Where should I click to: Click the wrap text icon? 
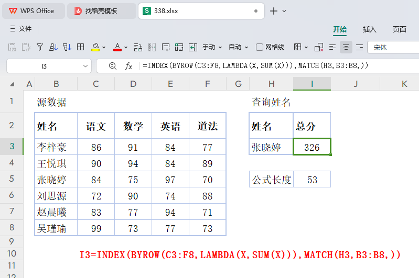pos(166,47)
